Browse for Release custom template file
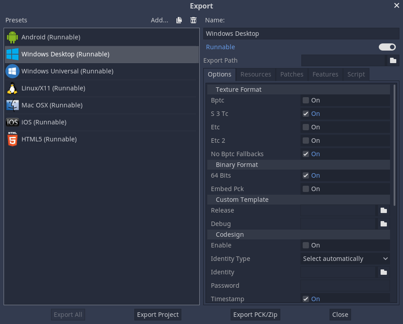 pyautogui.click(x=383, y=210)
